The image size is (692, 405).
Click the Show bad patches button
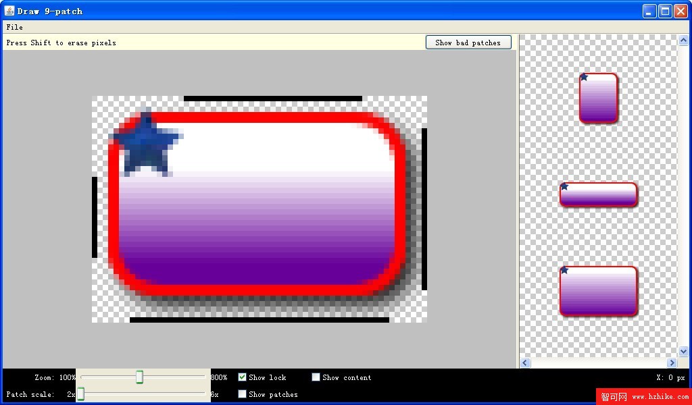pos(468,43)
